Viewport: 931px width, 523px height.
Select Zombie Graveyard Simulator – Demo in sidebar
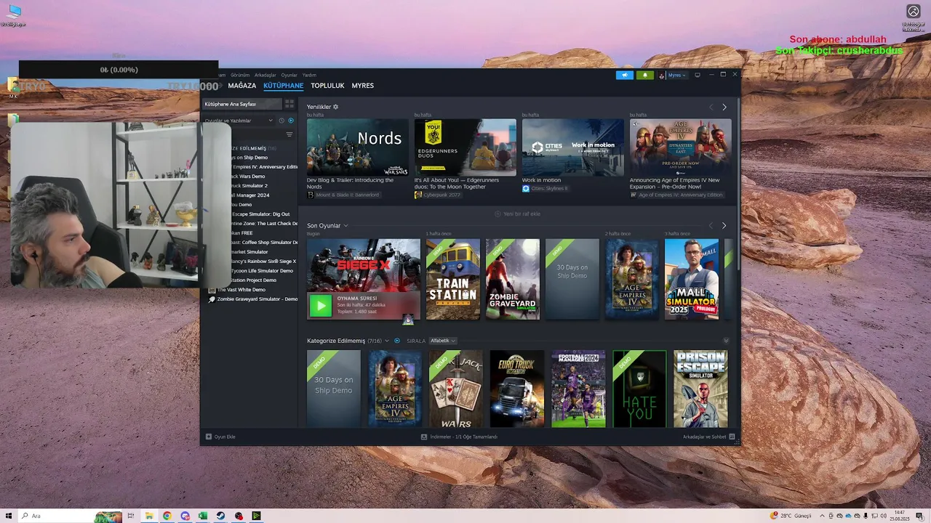252,299
